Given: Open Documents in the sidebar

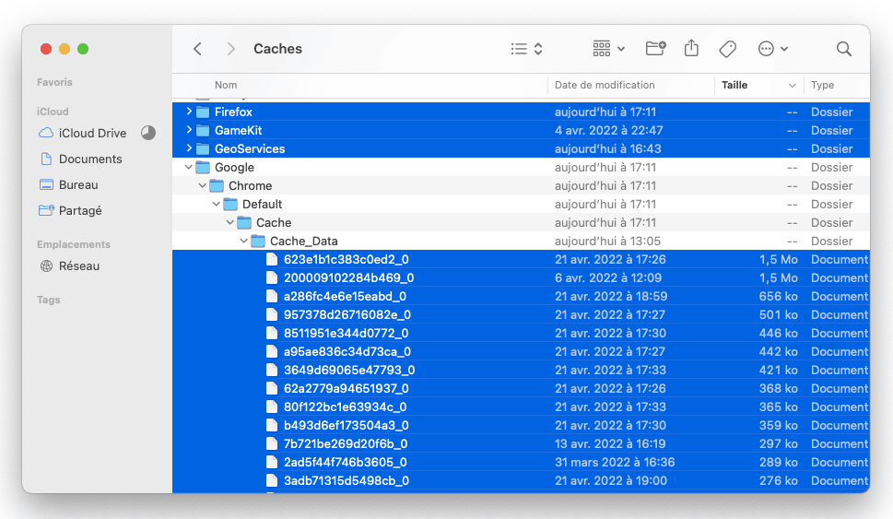Looking at the screenshot, I should coord(81,159).
